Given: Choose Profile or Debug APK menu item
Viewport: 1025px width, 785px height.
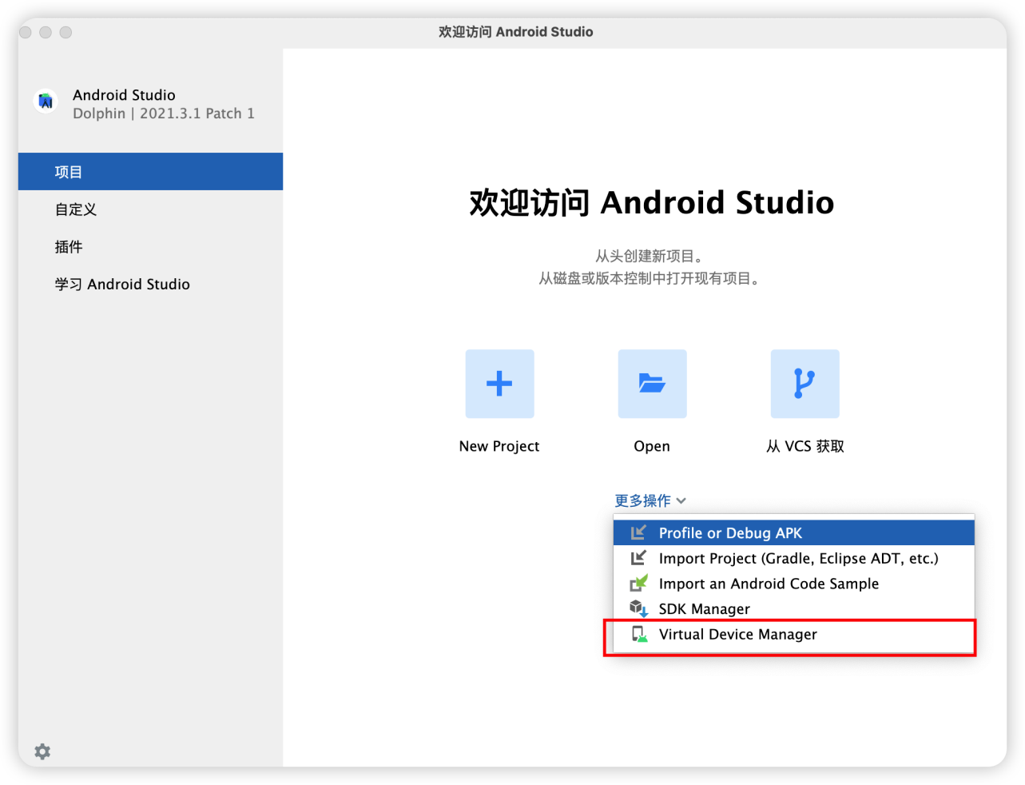Looking at the screenshot, I should click(x=794, y=533).
